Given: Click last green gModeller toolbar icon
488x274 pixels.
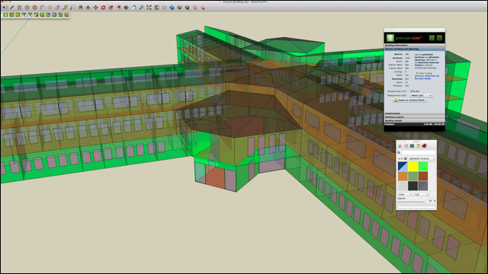Looking at the screenshot, I should click(x=66, y=14).
